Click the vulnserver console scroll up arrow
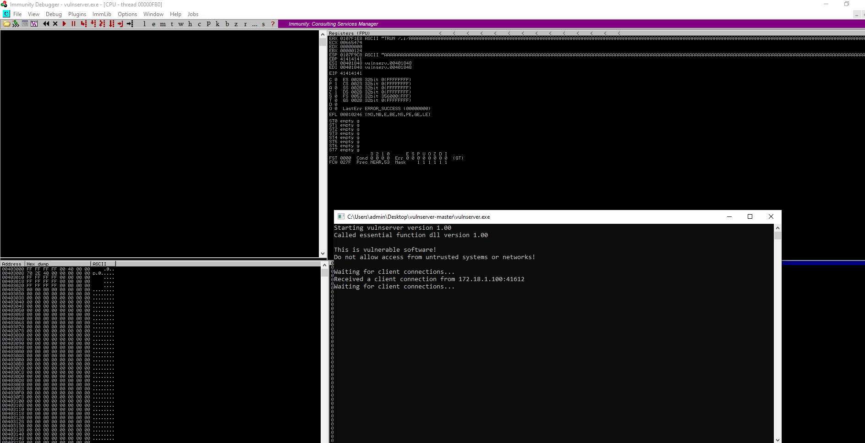This screenshot has height=443, width=865. 777,228
